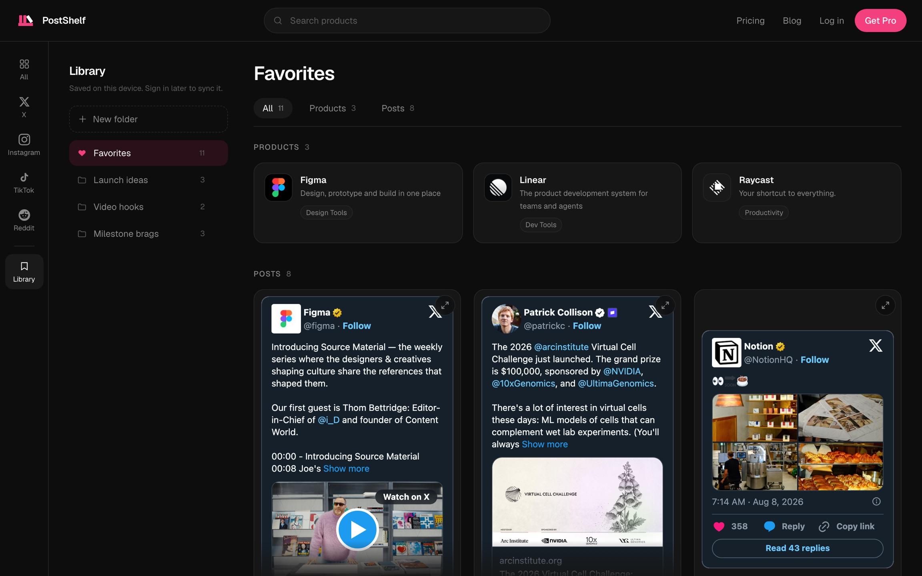Viewport: 922px width, 576px height.
Task: Click Patrick Collison's profile photo
Action: coord(506,318)
